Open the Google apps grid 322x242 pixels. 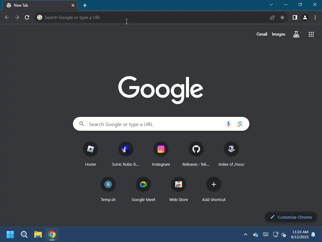pos(311,34)
